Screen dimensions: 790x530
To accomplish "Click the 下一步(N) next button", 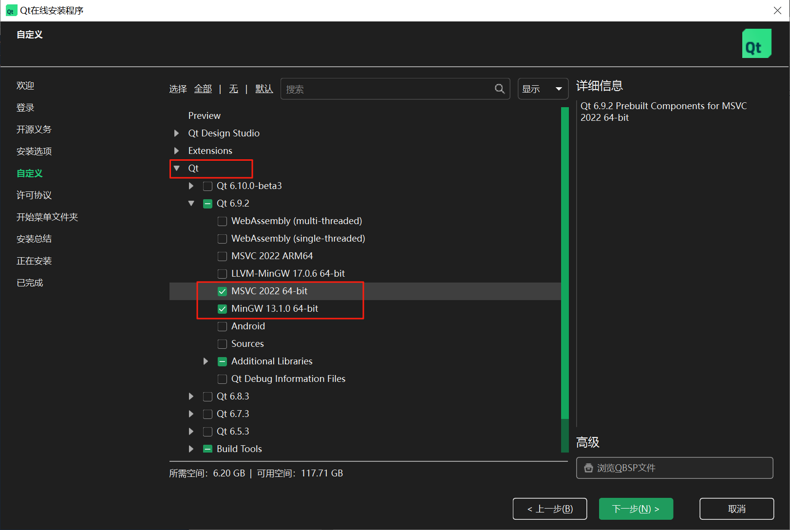I will (636, 509).
